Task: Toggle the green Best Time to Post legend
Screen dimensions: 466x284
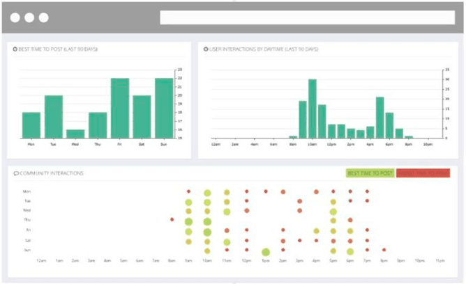Action: pyautogui.click(x=370, y=173)
